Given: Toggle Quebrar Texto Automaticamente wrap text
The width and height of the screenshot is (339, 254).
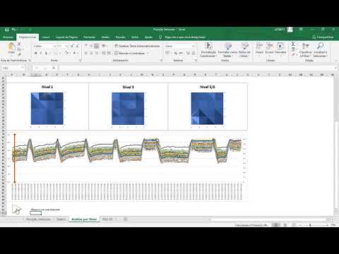Looking at the screenshot, I should 137,46.
